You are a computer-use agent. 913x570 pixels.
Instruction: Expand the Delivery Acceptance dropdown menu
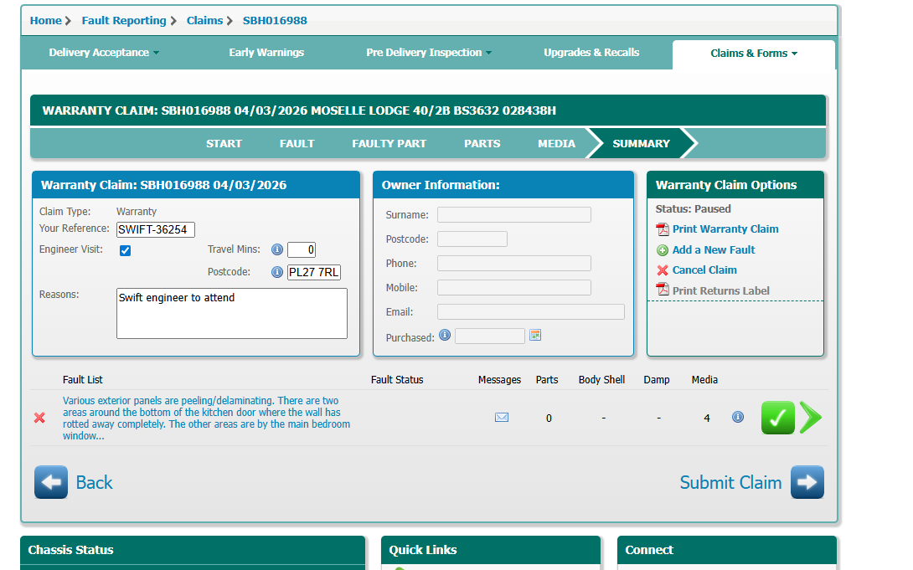click(x=103, y=53)
